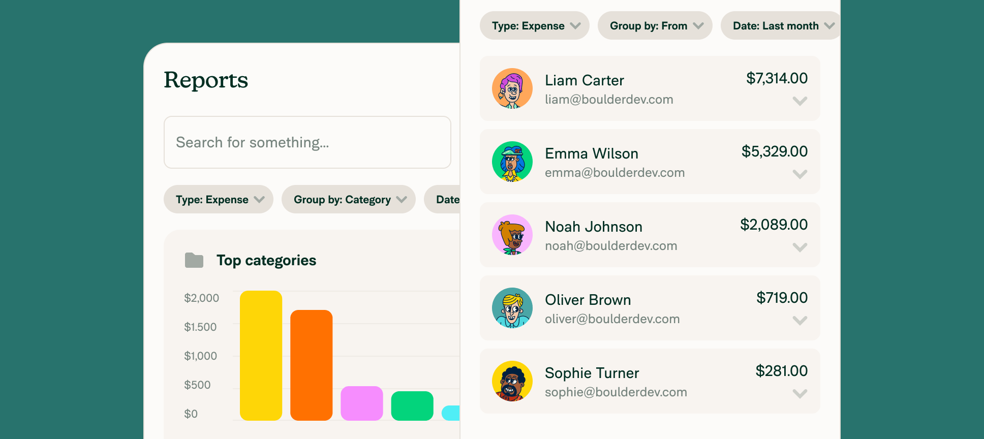
Task: Expand Emma Wilson's expense row chevron
Action: (x=800, y=174)
